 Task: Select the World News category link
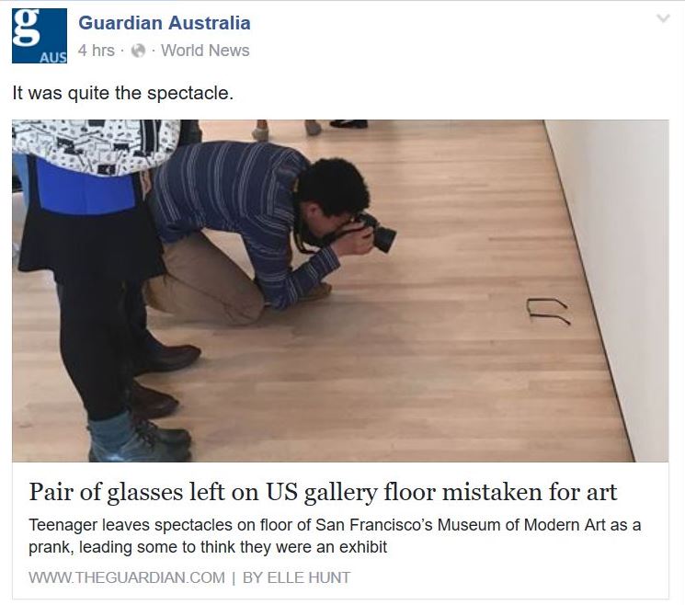205,51
